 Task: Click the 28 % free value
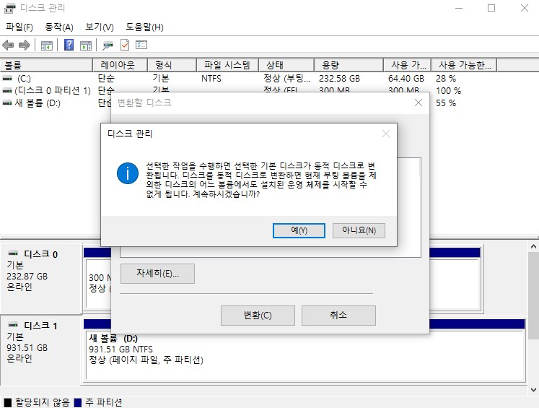click(x=446, y=79)
